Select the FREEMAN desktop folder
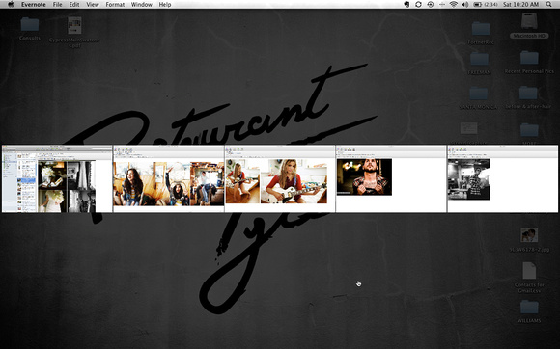 click(479, 63)
